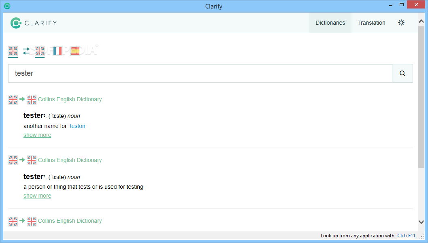Click the first Collins English Dictionary heading

point(70,99)
